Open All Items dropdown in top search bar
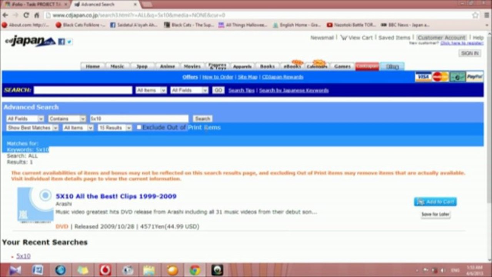The image size is (492, 277). 151,90
